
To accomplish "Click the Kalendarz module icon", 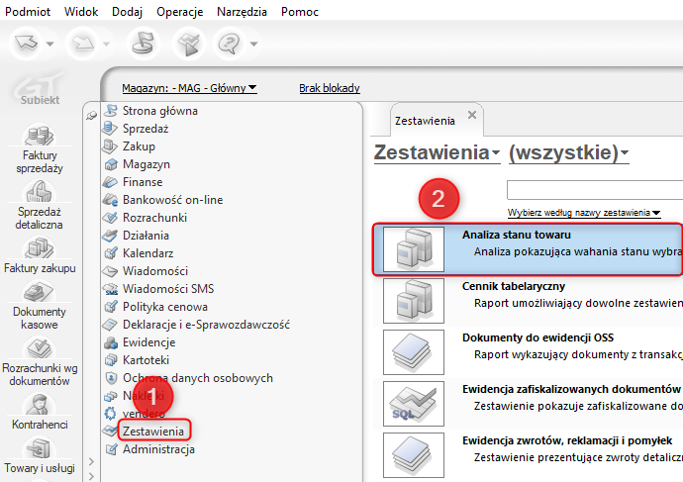I will click(x=111, y=253).
